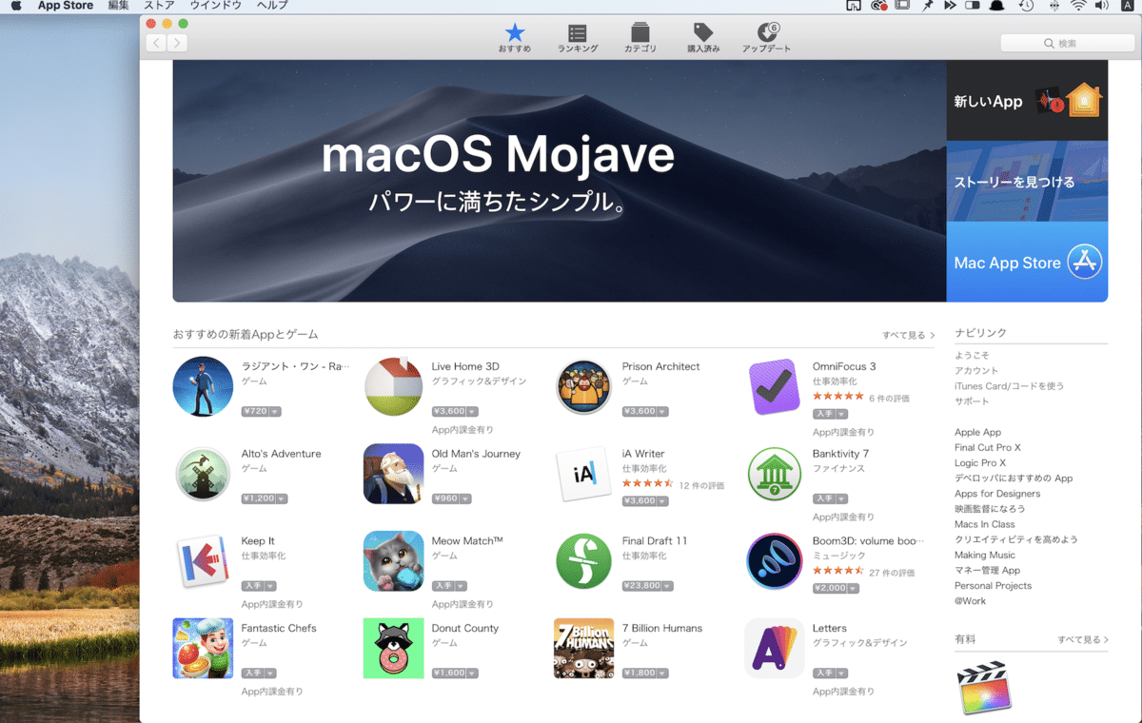The height and width of the screenshot is (723, 1142).
Task: Click the 入手 button for OmniFocus 3
Action: (x=830, y=414)
